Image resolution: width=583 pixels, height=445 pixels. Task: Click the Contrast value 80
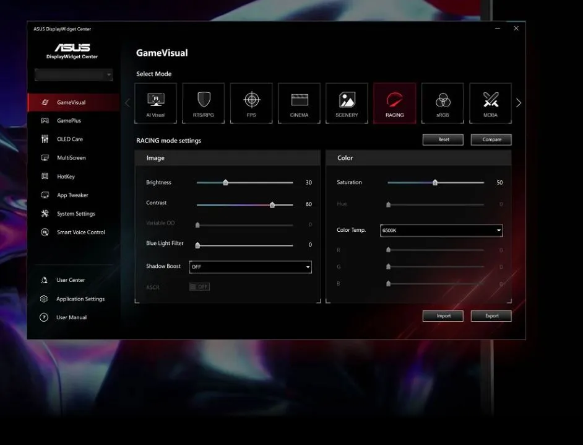point(309,204)
